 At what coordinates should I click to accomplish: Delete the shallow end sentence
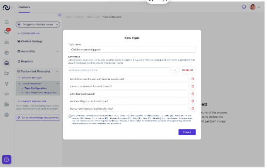193,86
